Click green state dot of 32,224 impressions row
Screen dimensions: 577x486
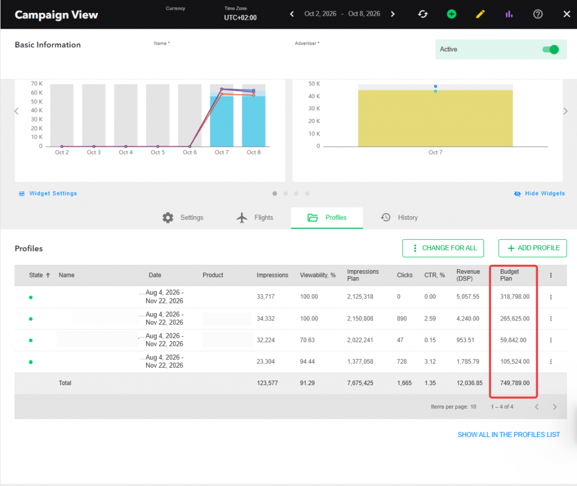point(31,340)
